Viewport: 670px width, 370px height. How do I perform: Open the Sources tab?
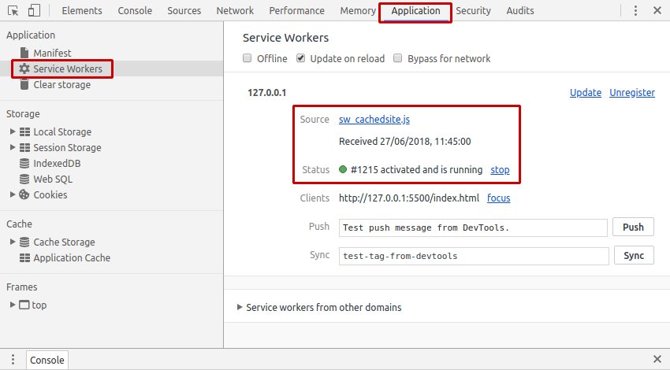click(x=184, y=11)
